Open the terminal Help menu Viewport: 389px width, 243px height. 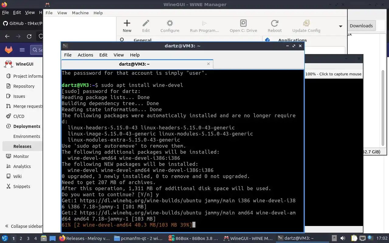point(135,55)
